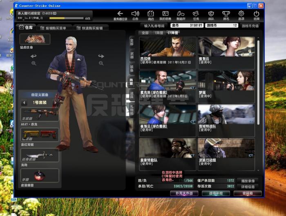Click the character list vertical scrollbar

pos(258,82)
